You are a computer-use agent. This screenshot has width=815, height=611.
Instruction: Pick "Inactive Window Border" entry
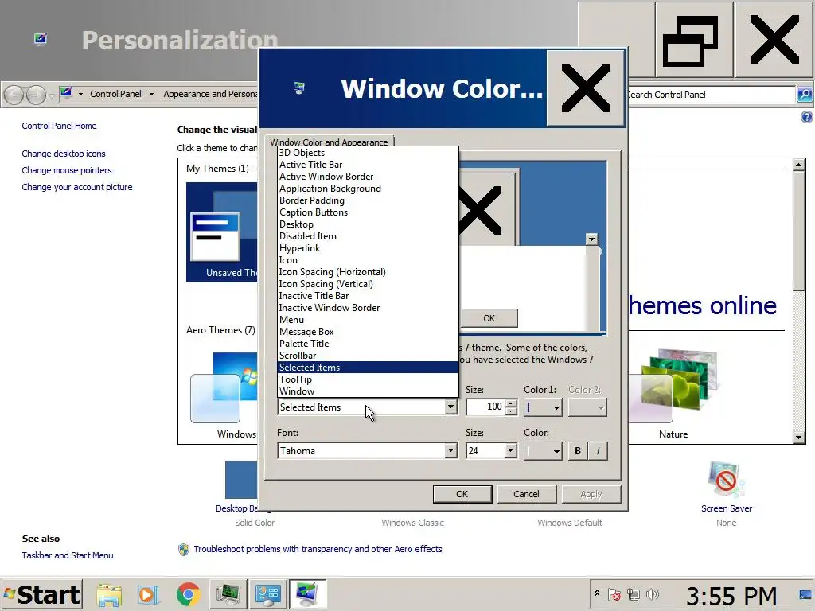pos(368,308)
